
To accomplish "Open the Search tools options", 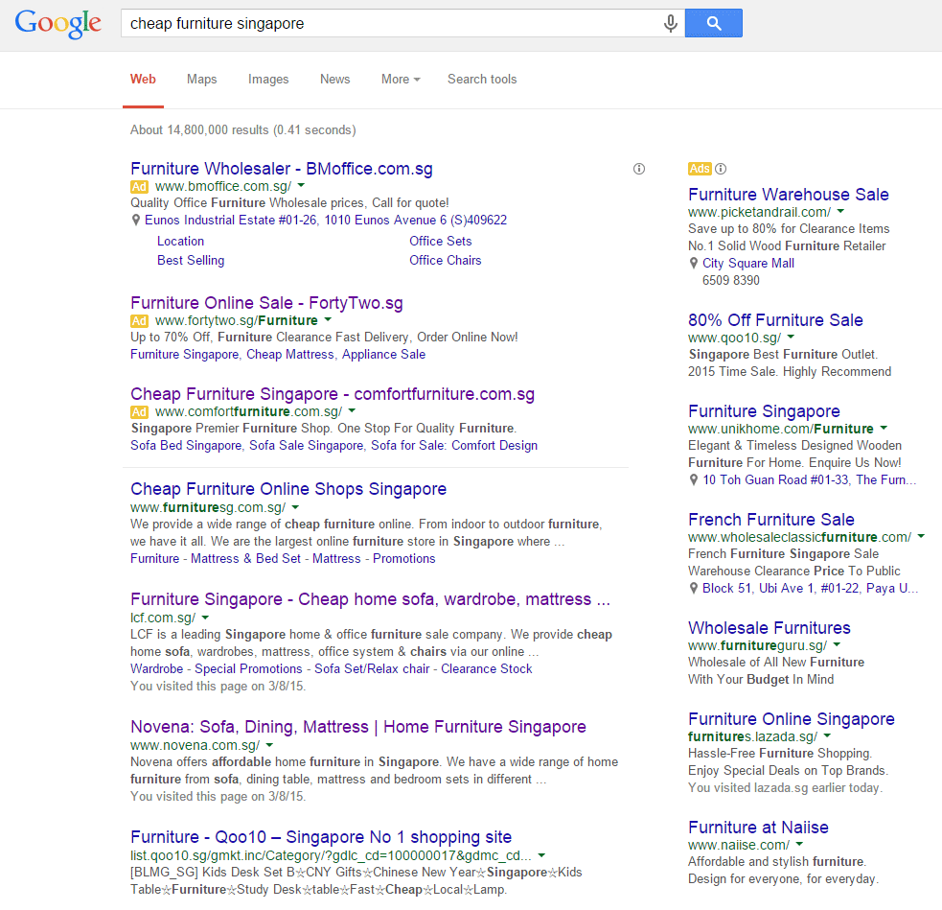I will coord(482,80).
